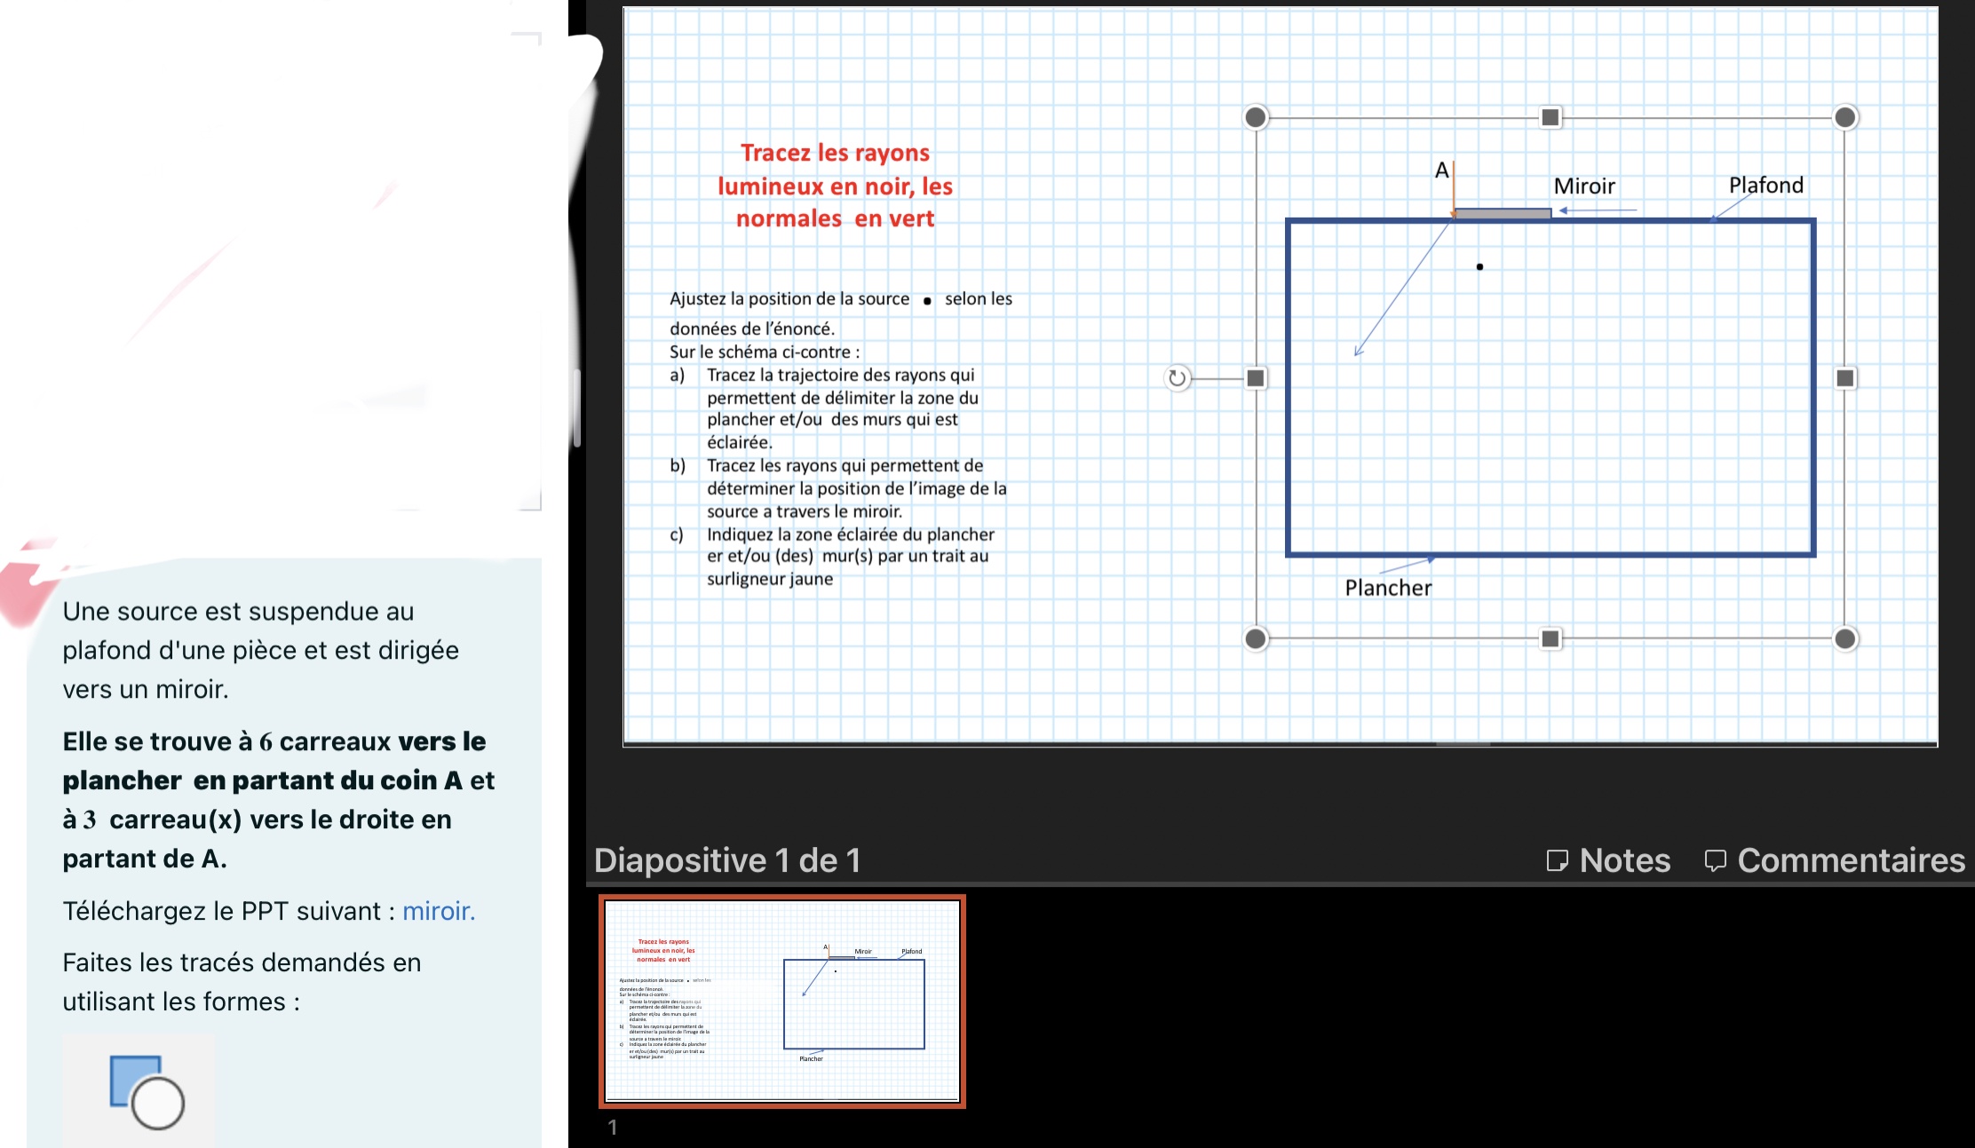Click the top-middle square resize handle
Image resolution: width=1975 pixels, height=1148 pixels.
(x=1551, y=117)
